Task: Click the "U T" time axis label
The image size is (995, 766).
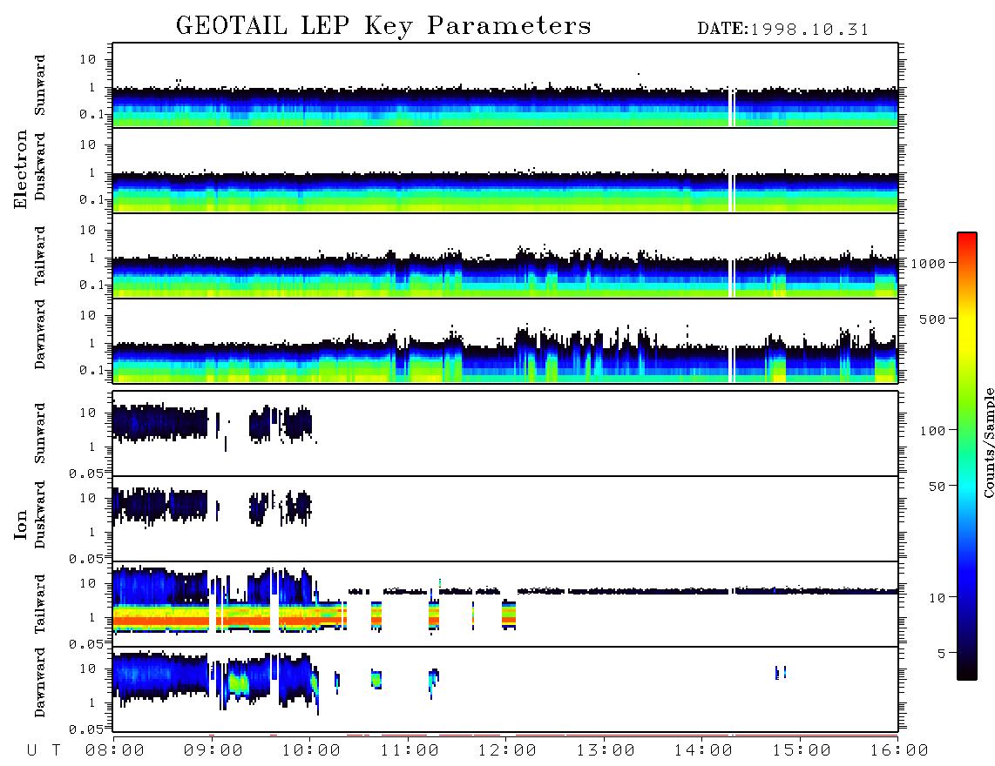Action: pos(44,750)
